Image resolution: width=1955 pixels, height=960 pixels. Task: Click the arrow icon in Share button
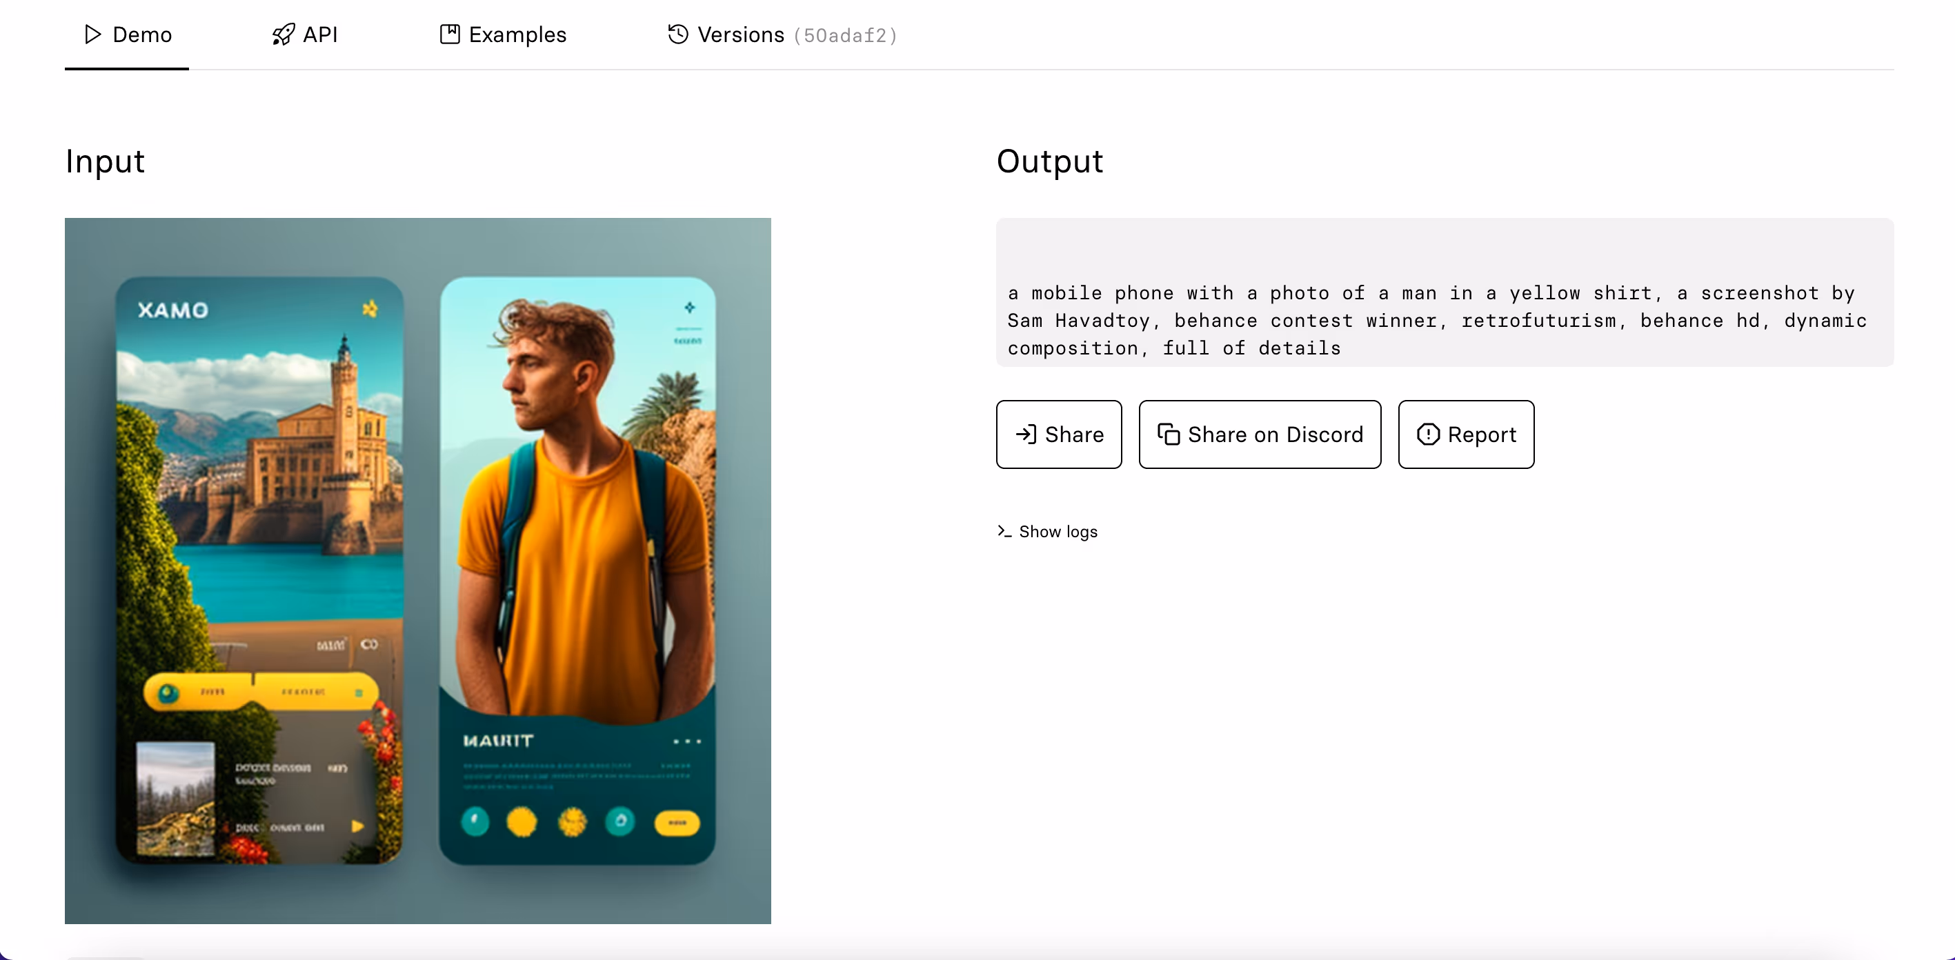(1025, 434)
